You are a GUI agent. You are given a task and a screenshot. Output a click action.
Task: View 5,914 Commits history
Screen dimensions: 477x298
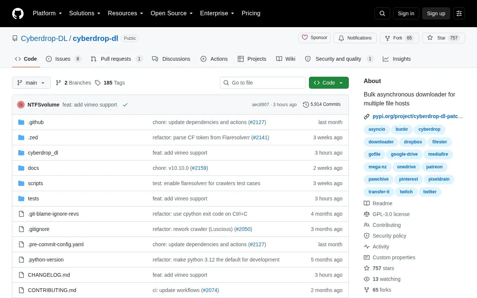322,104
